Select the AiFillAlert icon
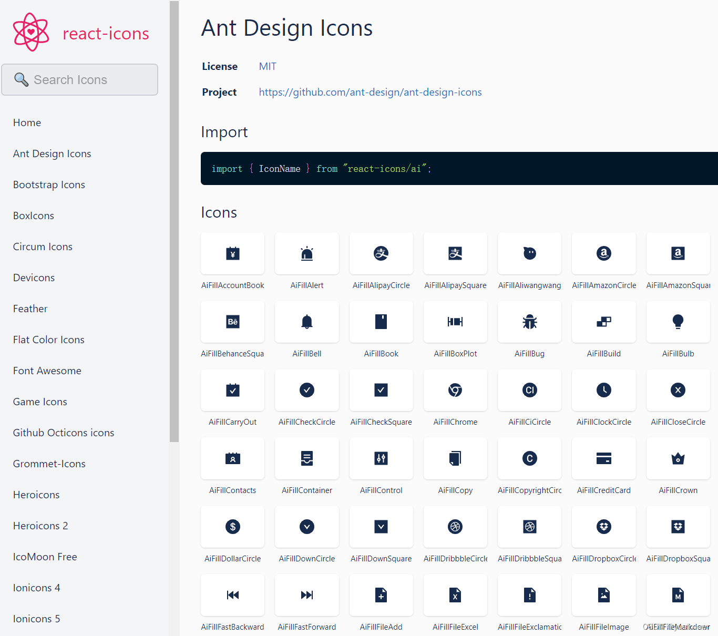 tap(307, 253)
